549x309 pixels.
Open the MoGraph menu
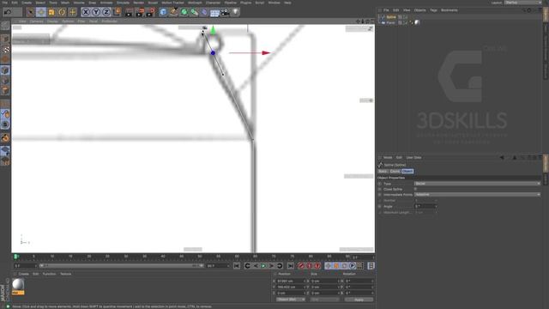coord(195,3)
